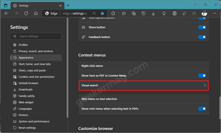Click the Edge logo in address bar

[47, 13]
